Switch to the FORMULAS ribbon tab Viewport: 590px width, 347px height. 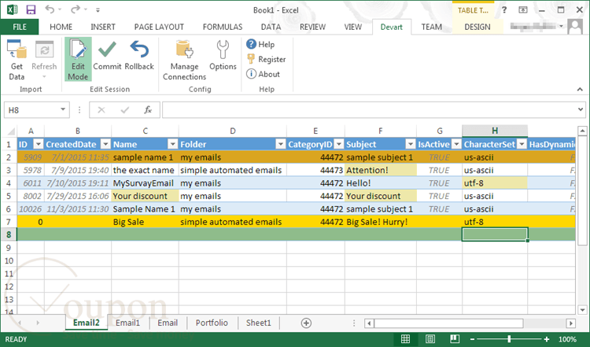tap(223, 27)
